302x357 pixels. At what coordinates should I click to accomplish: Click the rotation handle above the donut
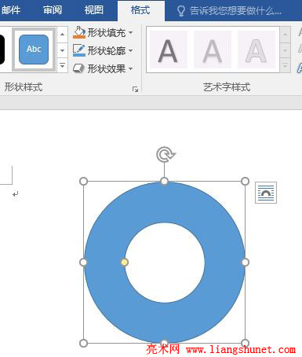[165, 154]
